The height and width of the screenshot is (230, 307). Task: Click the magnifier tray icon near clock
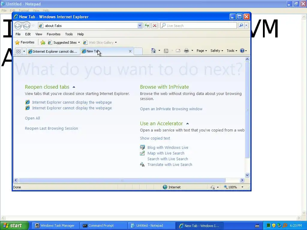coord(285,226)
